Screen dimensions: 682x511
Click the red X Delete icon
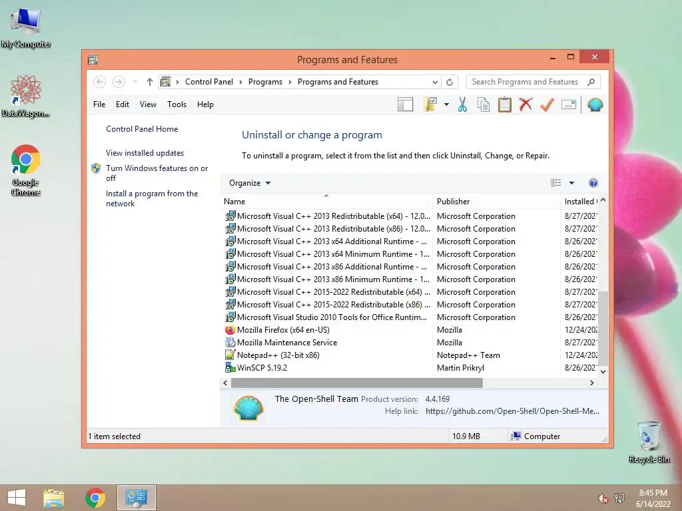click(525, 104)
